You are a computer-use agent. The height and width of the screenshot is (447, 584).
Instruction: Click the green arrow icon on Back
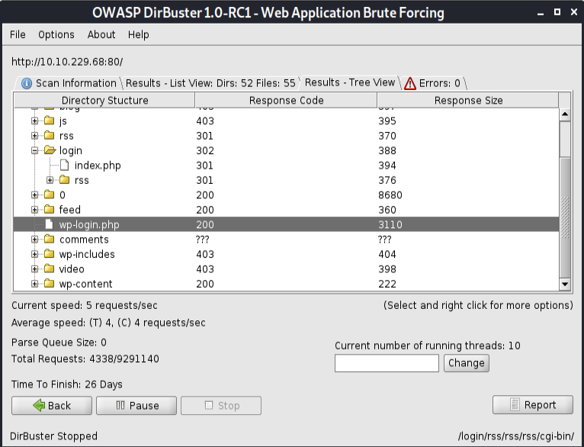[39, 405]
